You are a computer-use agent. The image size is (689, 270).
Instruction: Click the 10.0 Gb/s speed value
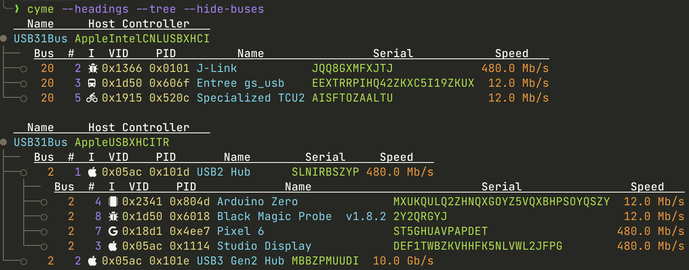click(x=403, y=261)
